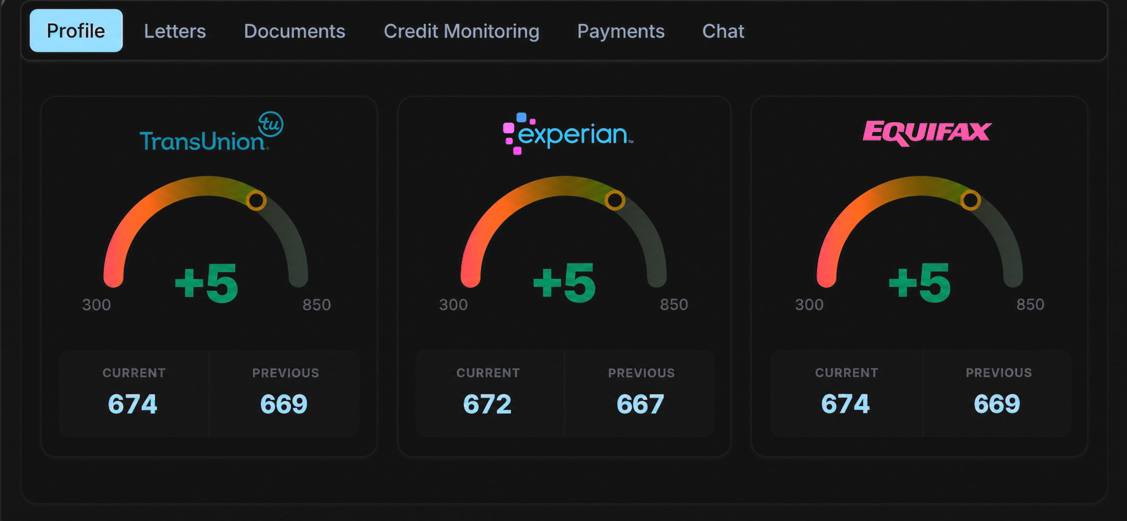Click the +5 change under TransUnion

tap(207, 283)
